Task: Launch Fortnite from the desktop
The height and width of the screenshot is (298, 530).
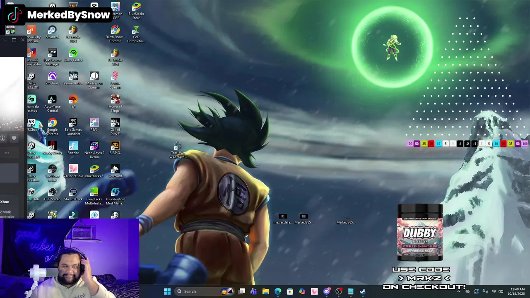Action: point(73,148)
